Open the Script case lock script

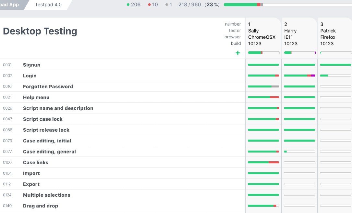tap(42, 119)
